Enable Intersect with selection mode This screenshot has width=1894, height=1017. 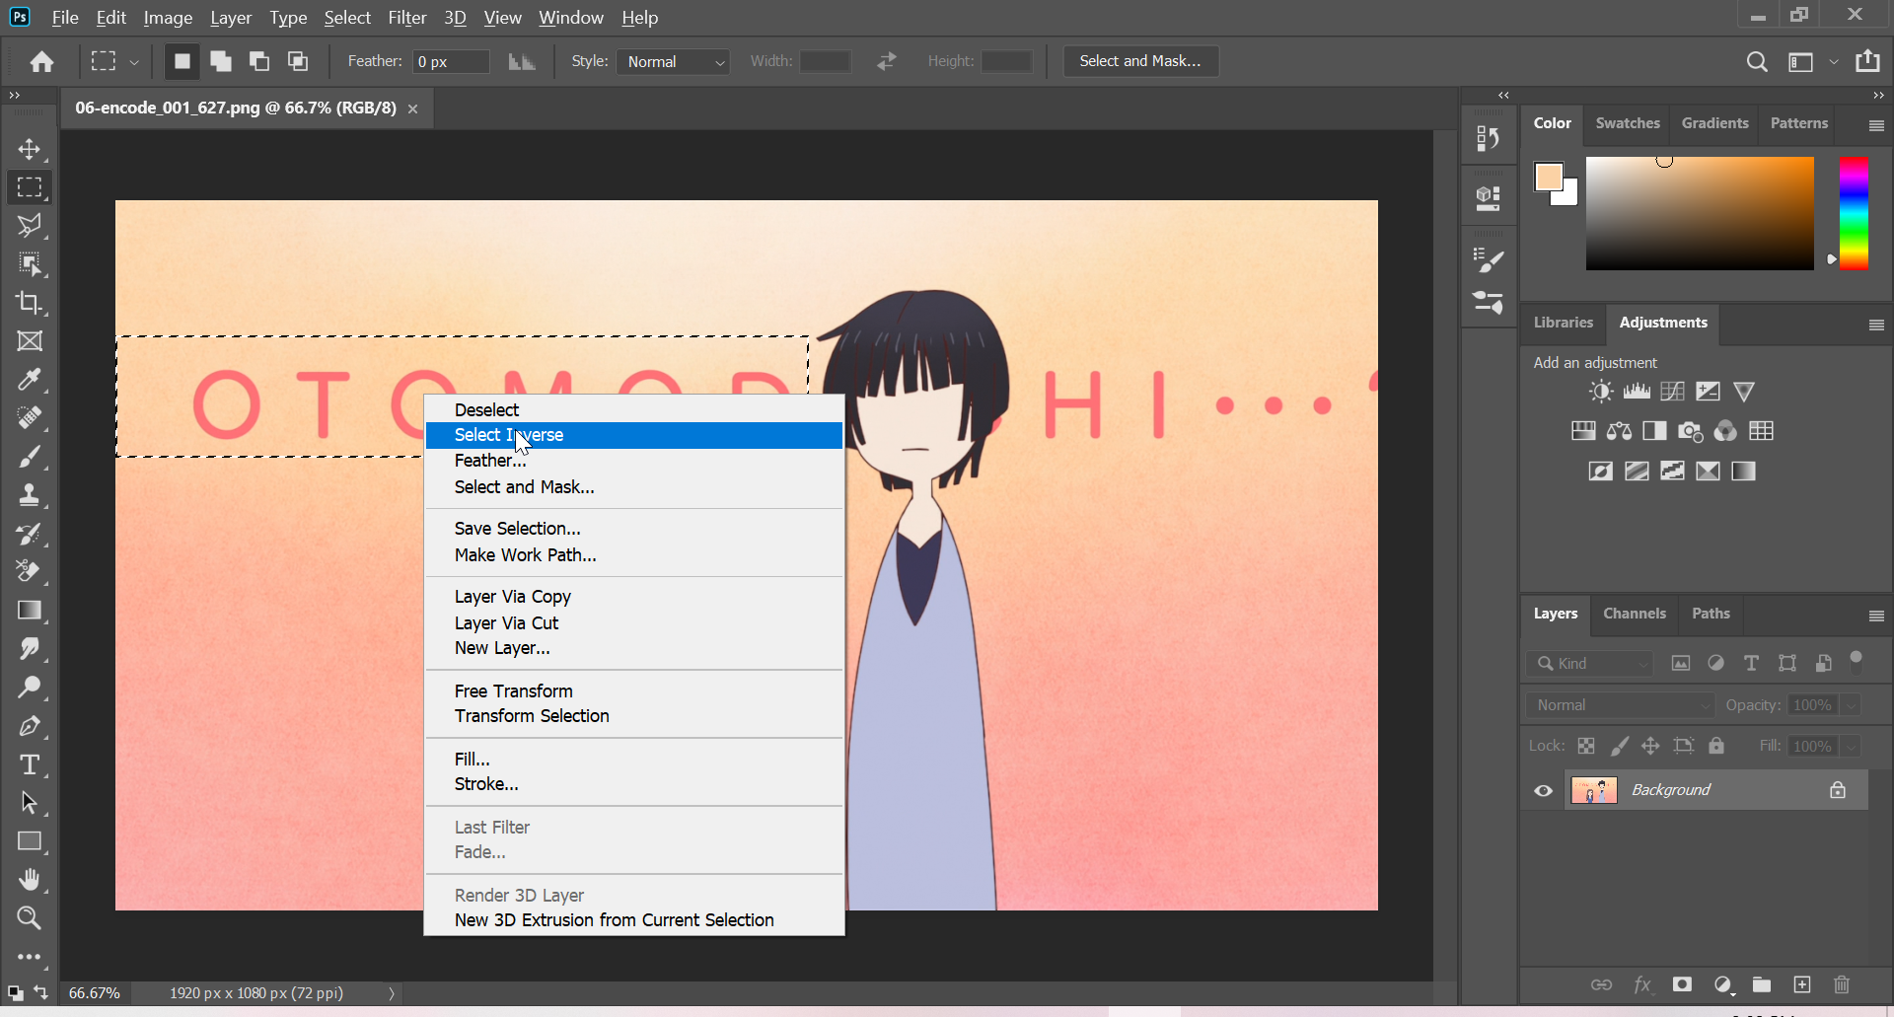coord(298,61)
